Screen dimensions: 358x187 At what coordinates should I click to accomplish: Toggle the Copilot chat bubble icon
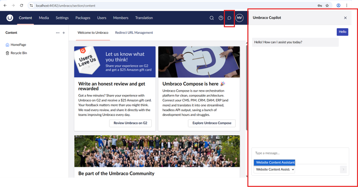point(229,18)
